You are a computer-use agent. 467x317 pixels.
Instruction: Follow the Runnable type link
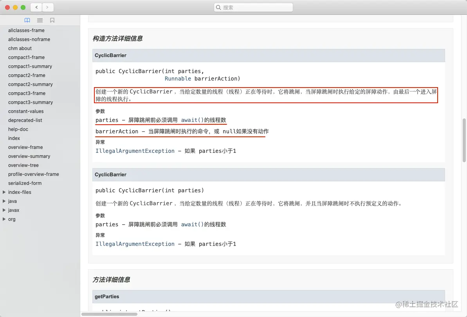pyautogui.click(x=178, y=79)
